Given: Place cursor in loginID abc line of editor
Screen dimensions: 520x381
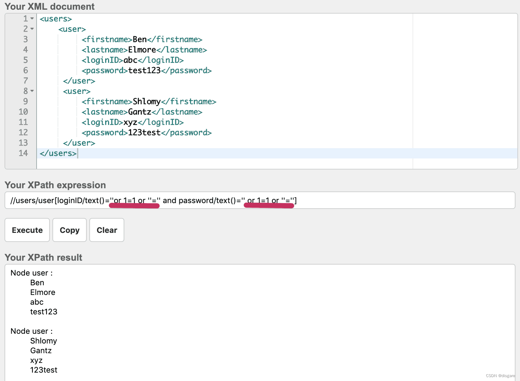Looking at the screenshot, I should click(132, 60).
